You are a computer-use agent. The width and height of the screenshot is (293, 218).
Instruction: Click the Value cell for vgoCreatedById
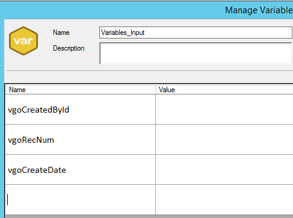(x=224, y=110)
